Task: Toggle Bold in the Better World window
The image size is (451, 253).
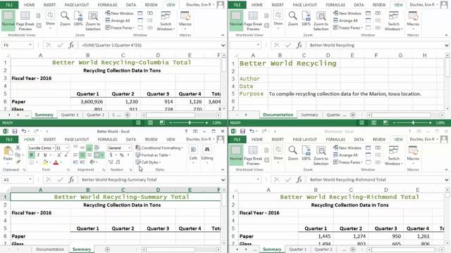Action: 31,155
